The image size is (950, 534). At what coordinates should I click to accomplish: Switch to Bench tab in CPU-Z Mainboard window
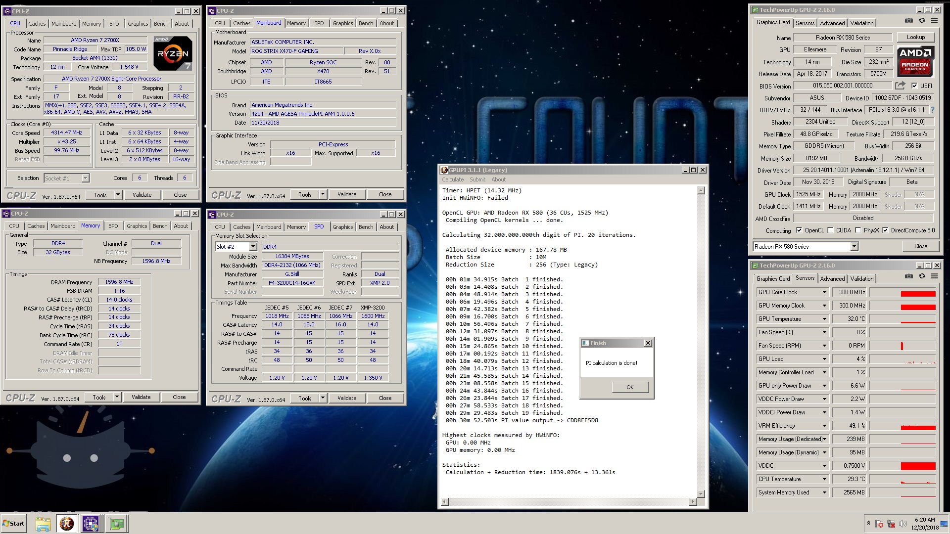click(366, 23)
